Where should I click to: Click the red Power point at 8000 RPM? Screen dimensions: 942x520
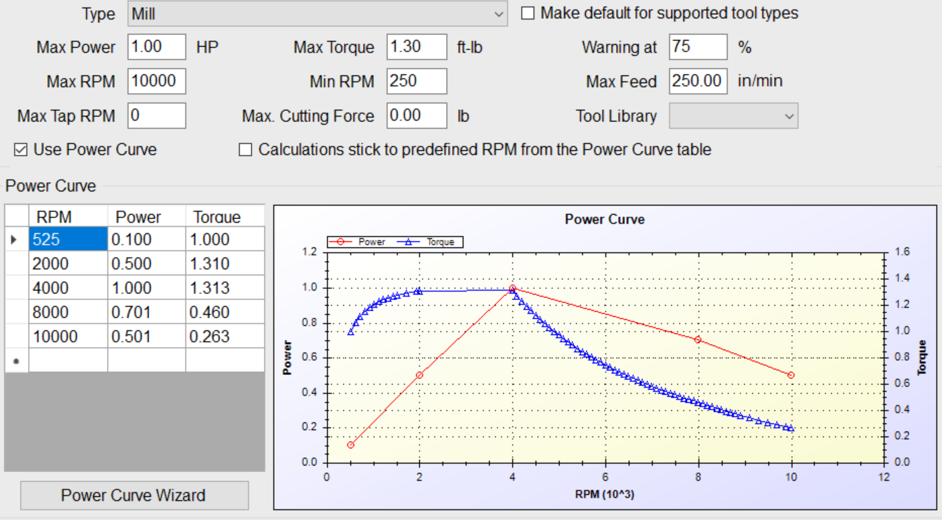(x=698, y=340)
